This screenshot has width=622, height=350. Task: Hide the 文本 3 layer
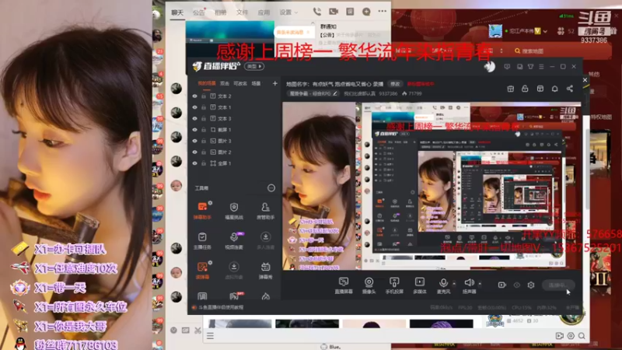(x=195, y=118)
